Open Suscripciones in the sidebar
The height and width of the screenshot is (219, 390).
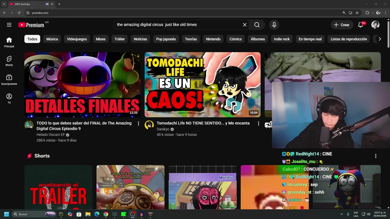point(9,80)
